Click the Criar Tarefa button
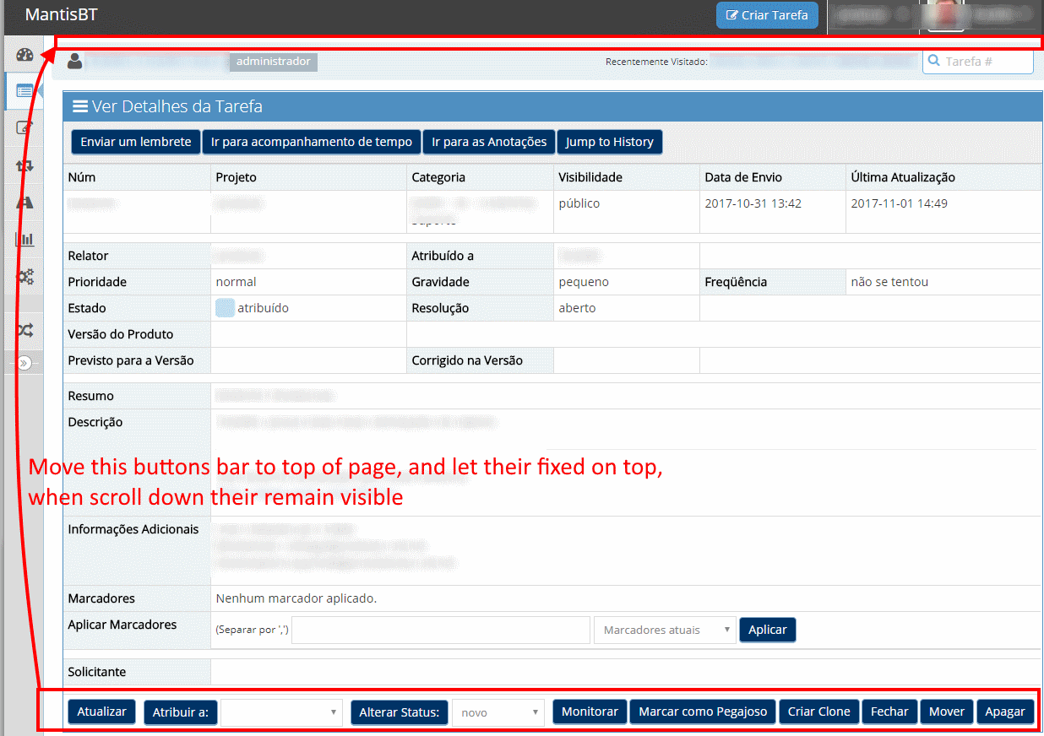 [x=767, y=15]
